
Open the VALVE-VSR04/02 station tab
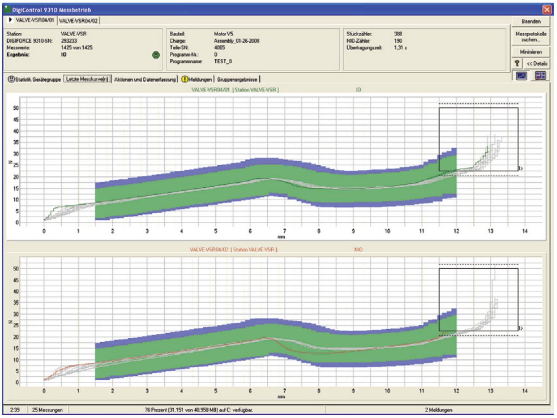(x=78, y=21)
